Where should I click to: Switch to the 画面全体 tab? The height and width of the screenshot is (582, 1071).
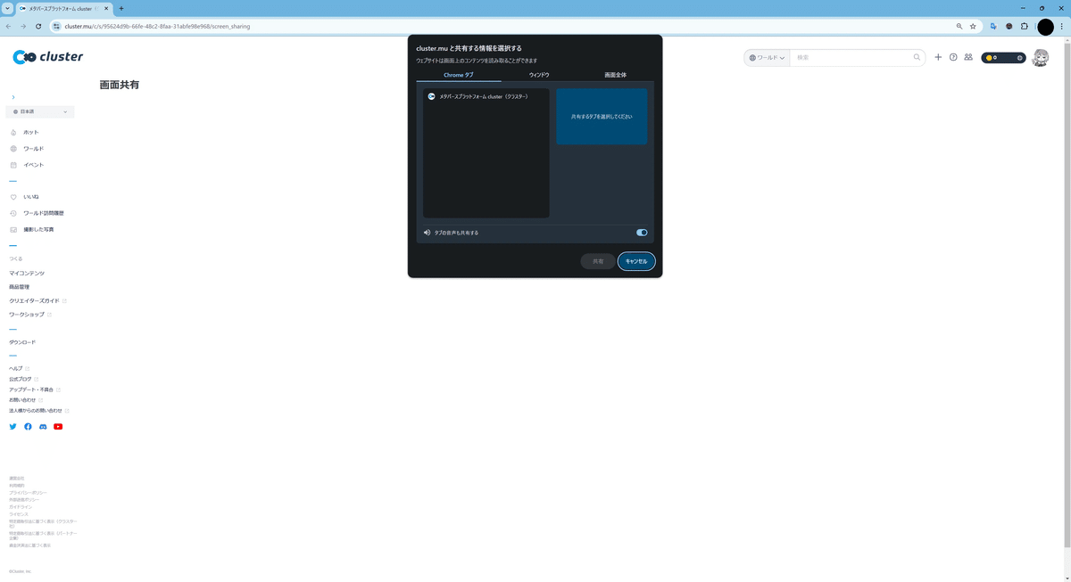point(615,75)
